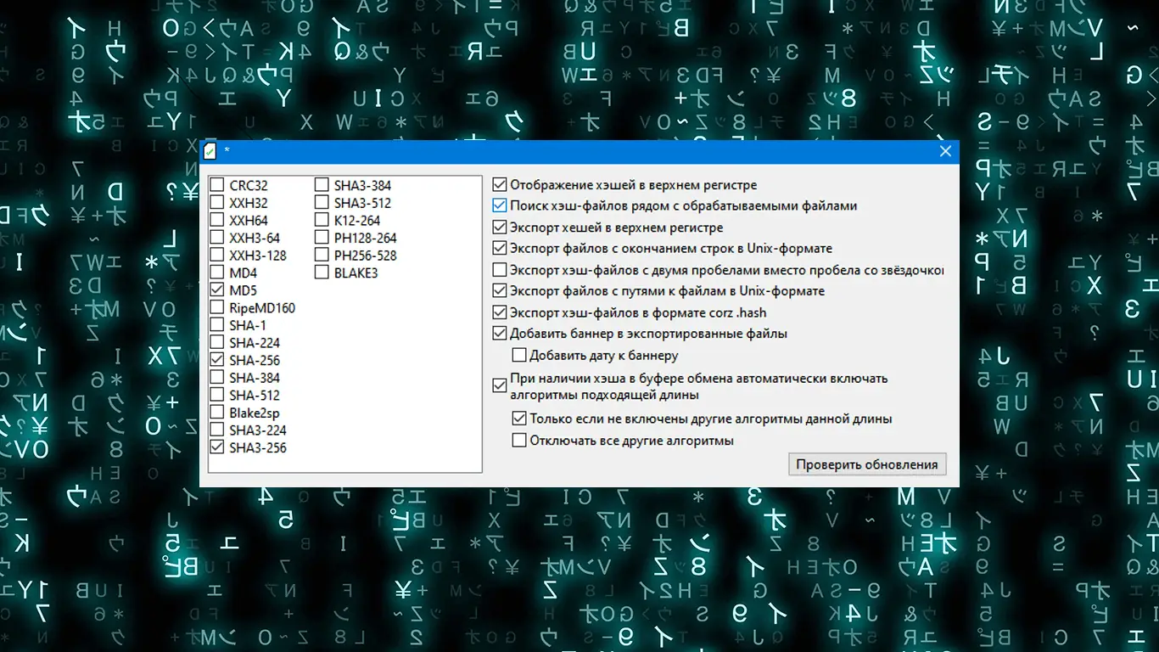1159x652 pixels.
Task: Click the "Проверить обновления" button
Action: coord(867,464)
